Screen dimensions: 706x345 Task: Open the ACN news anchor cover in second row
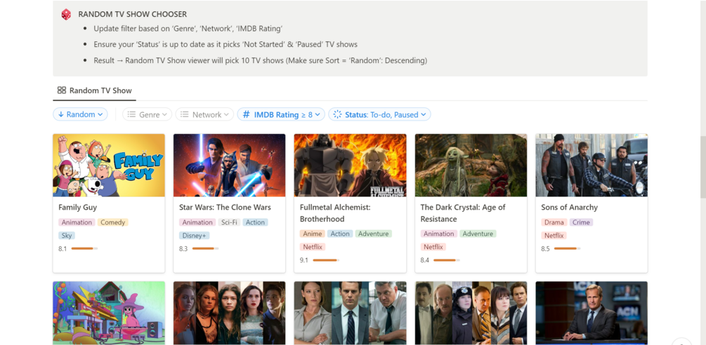coord(591,313)
